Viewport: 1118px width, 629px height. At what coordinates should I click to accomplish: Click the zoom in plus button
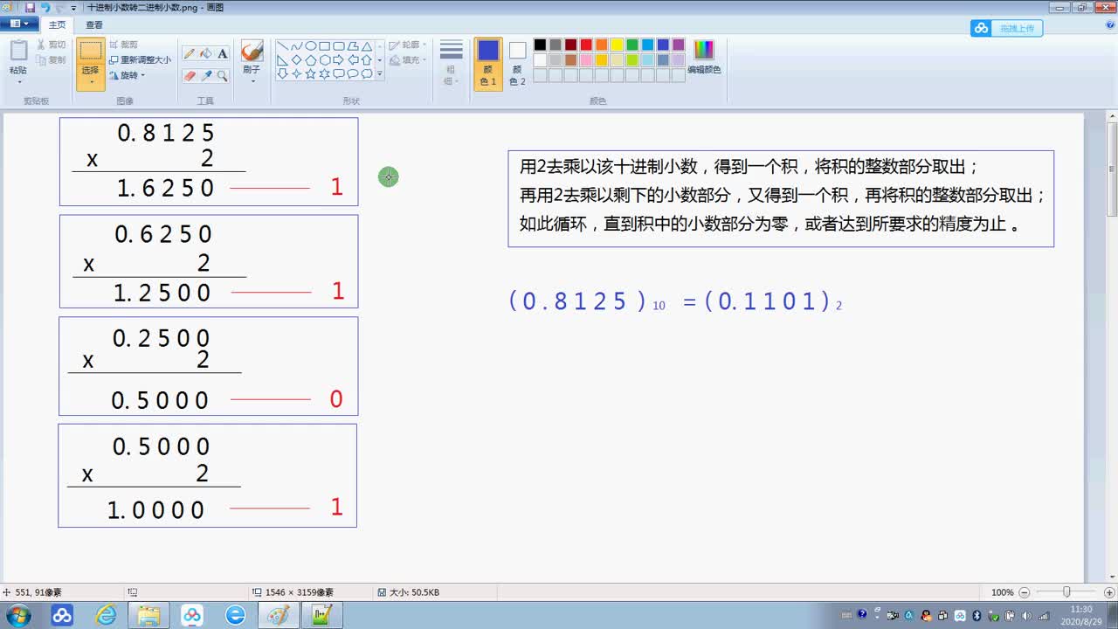click(1108, 592)
